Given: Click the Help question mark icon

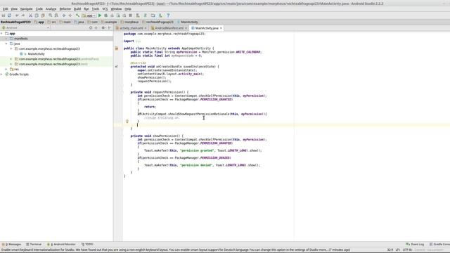Looking at the screenshot, I should 168,15.
